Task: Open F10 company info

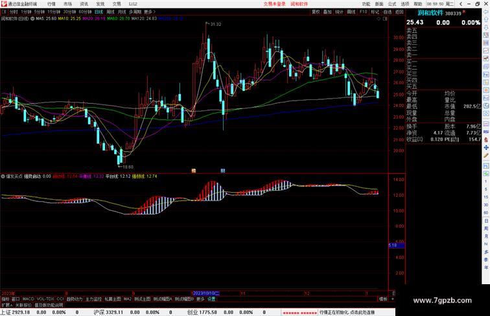Action: pyautogui.click(x=363, y=12)
